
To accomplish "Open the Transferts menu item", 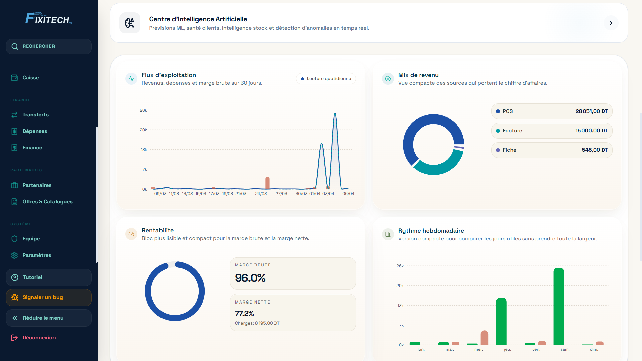I will coord(35,115).
